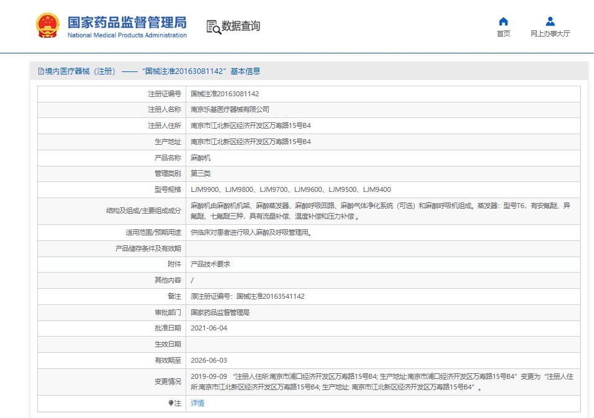Click the lightbulb icon beside 注
The image size is (594, 418).
pos(171,403)
